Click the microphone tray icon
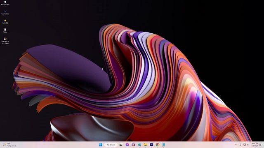The width and height of the screenshot is (264, 148). tap(240, 145)
